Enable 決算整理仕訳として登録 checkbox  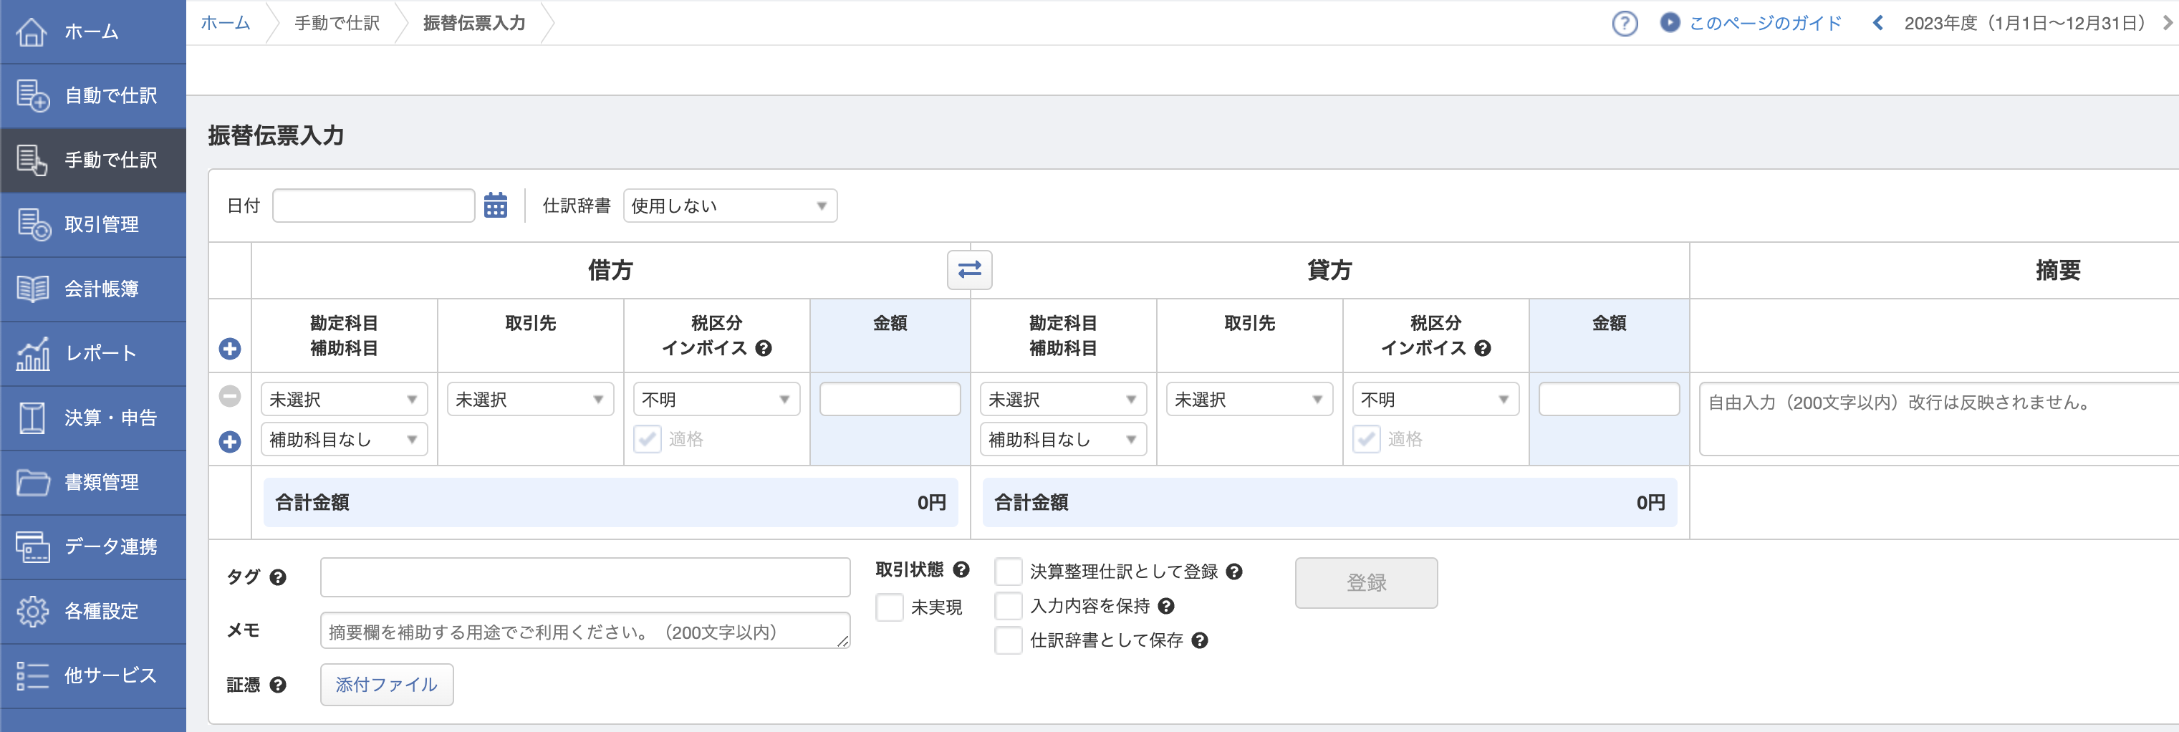point(1009,572)
